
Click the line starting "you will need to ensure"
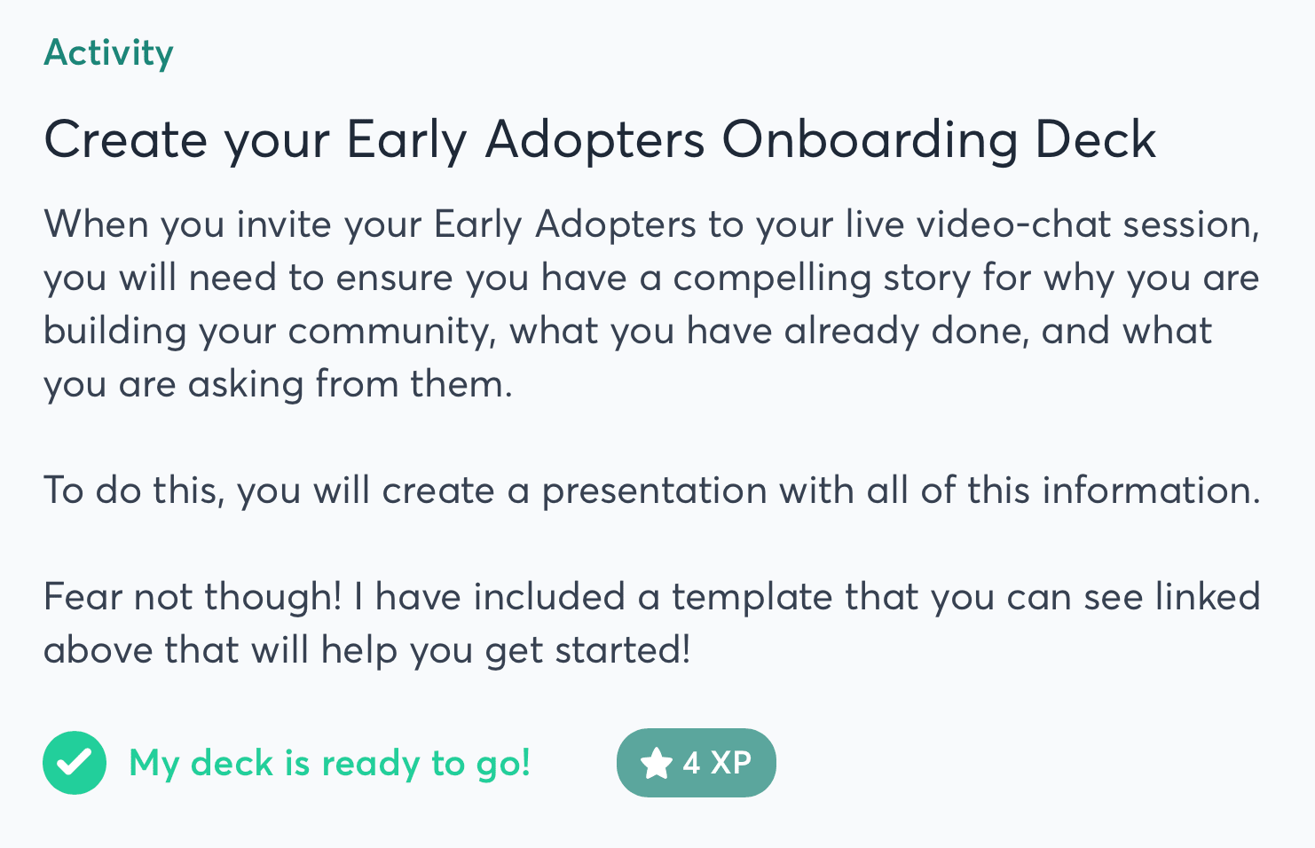point(651,278)
